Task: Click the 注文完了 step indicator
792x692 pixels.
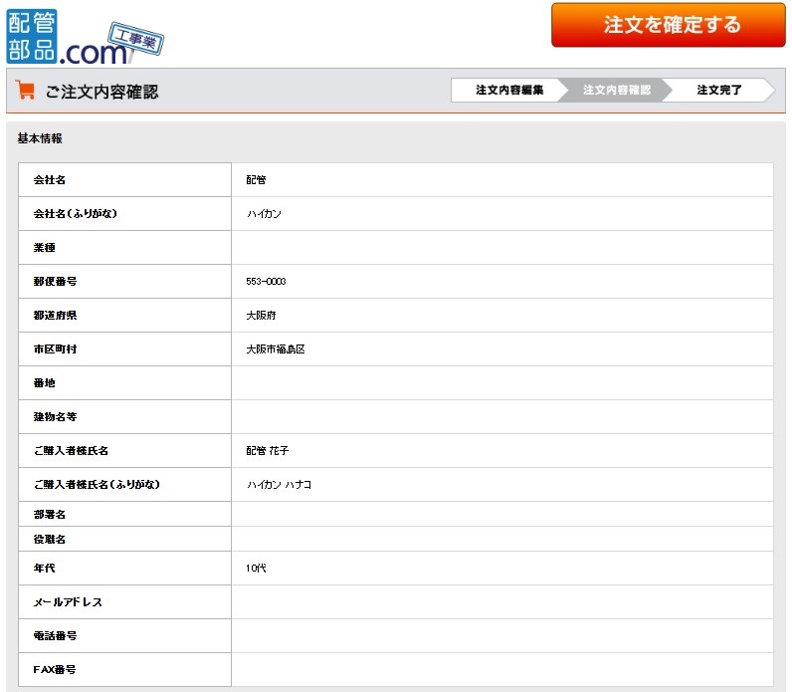Action: point(719,91)
